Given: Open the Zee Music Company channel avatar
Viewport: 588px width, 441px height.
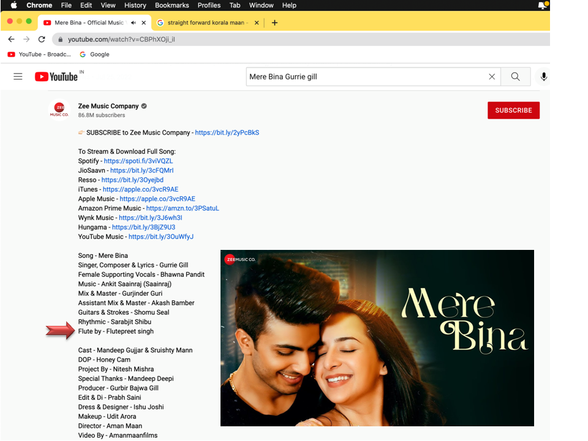Looking at the screenshot, I should click(59, 110).
